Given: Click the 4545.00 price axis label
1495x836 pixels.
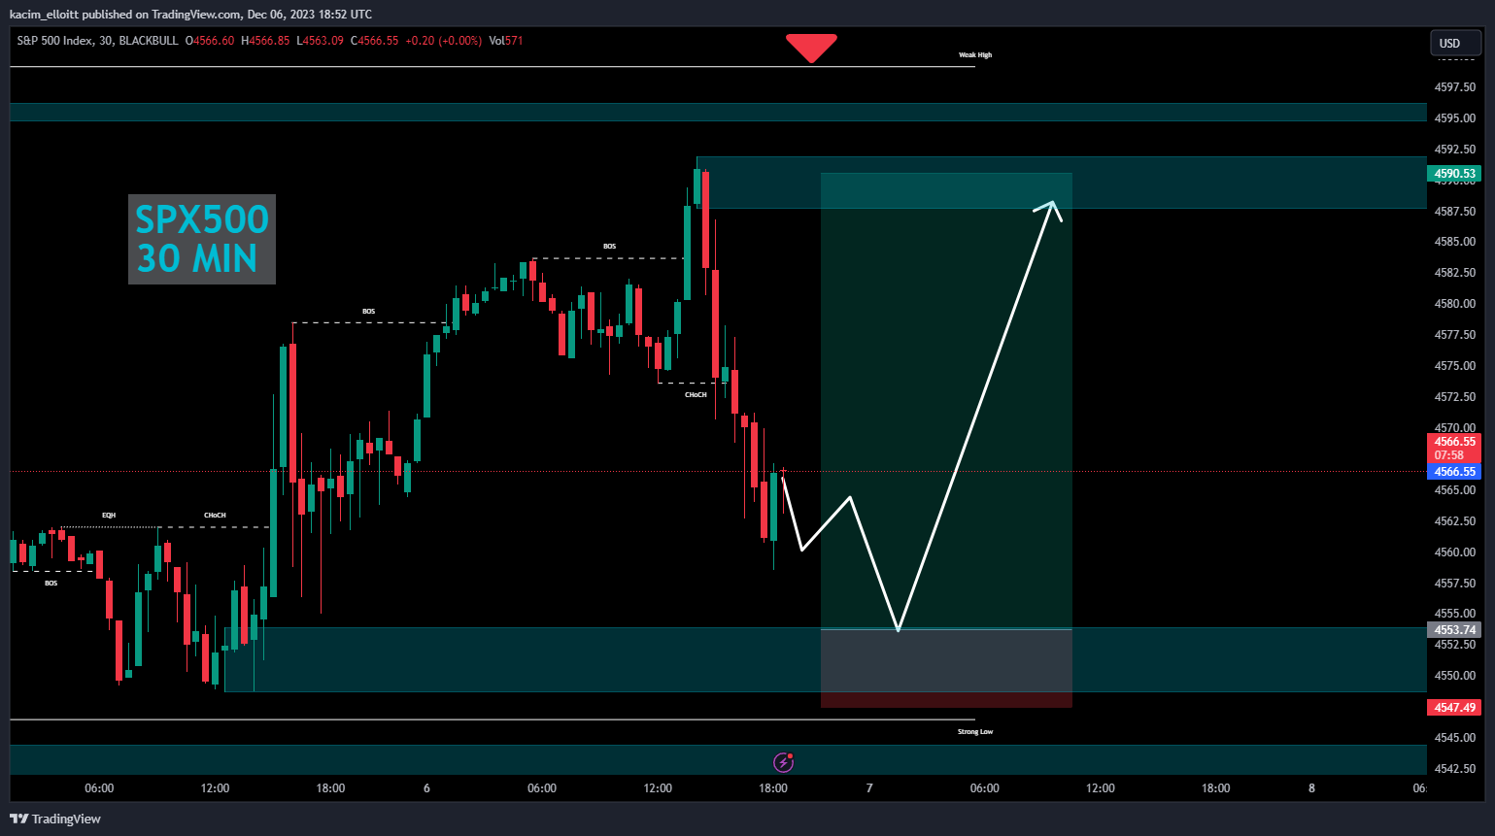Looking at the screenshot, I should tap(1455, 738).
